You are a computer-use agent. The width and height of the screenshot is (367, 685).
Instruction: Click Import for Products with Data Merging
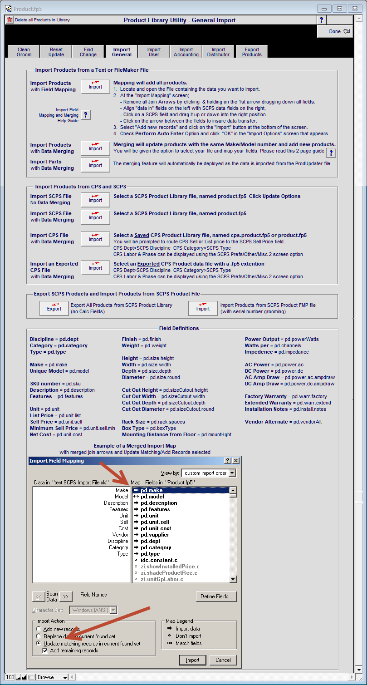pyautogui.click(x=95, y=148)
